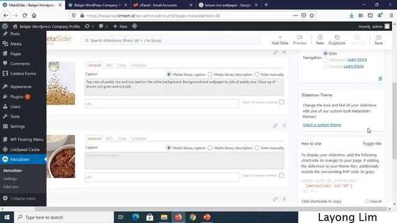Screen dimensions: 397x223
Task: Open Schedule tab of paddy rice slide
Action: [138, 65]
